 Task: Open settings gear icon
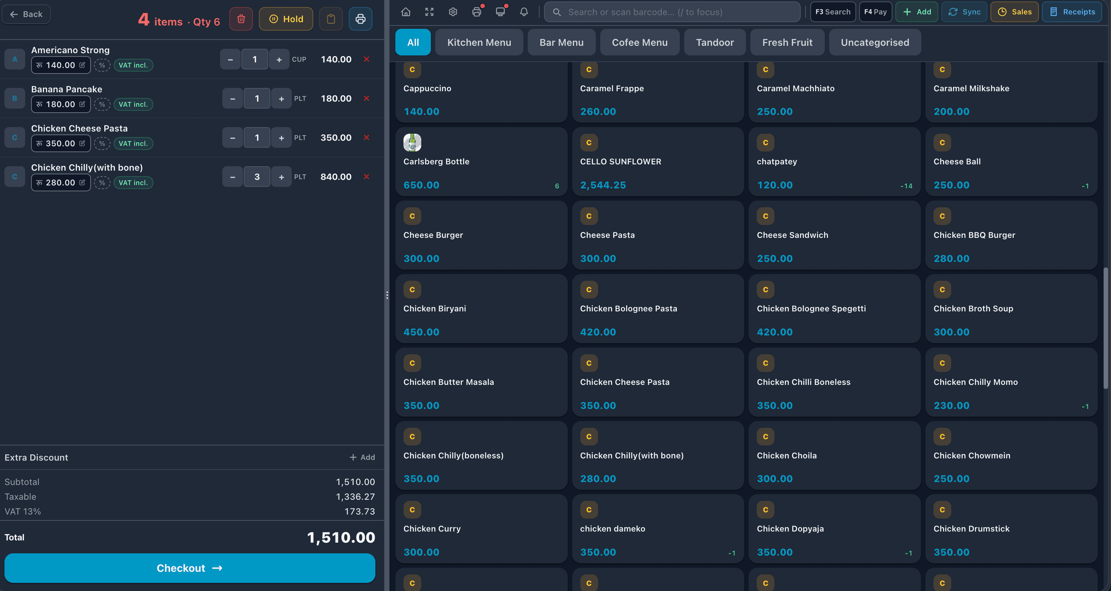[x=453, y=12]
